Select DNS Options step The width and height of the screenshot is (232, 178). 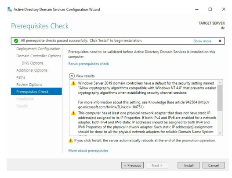point(33,63)
